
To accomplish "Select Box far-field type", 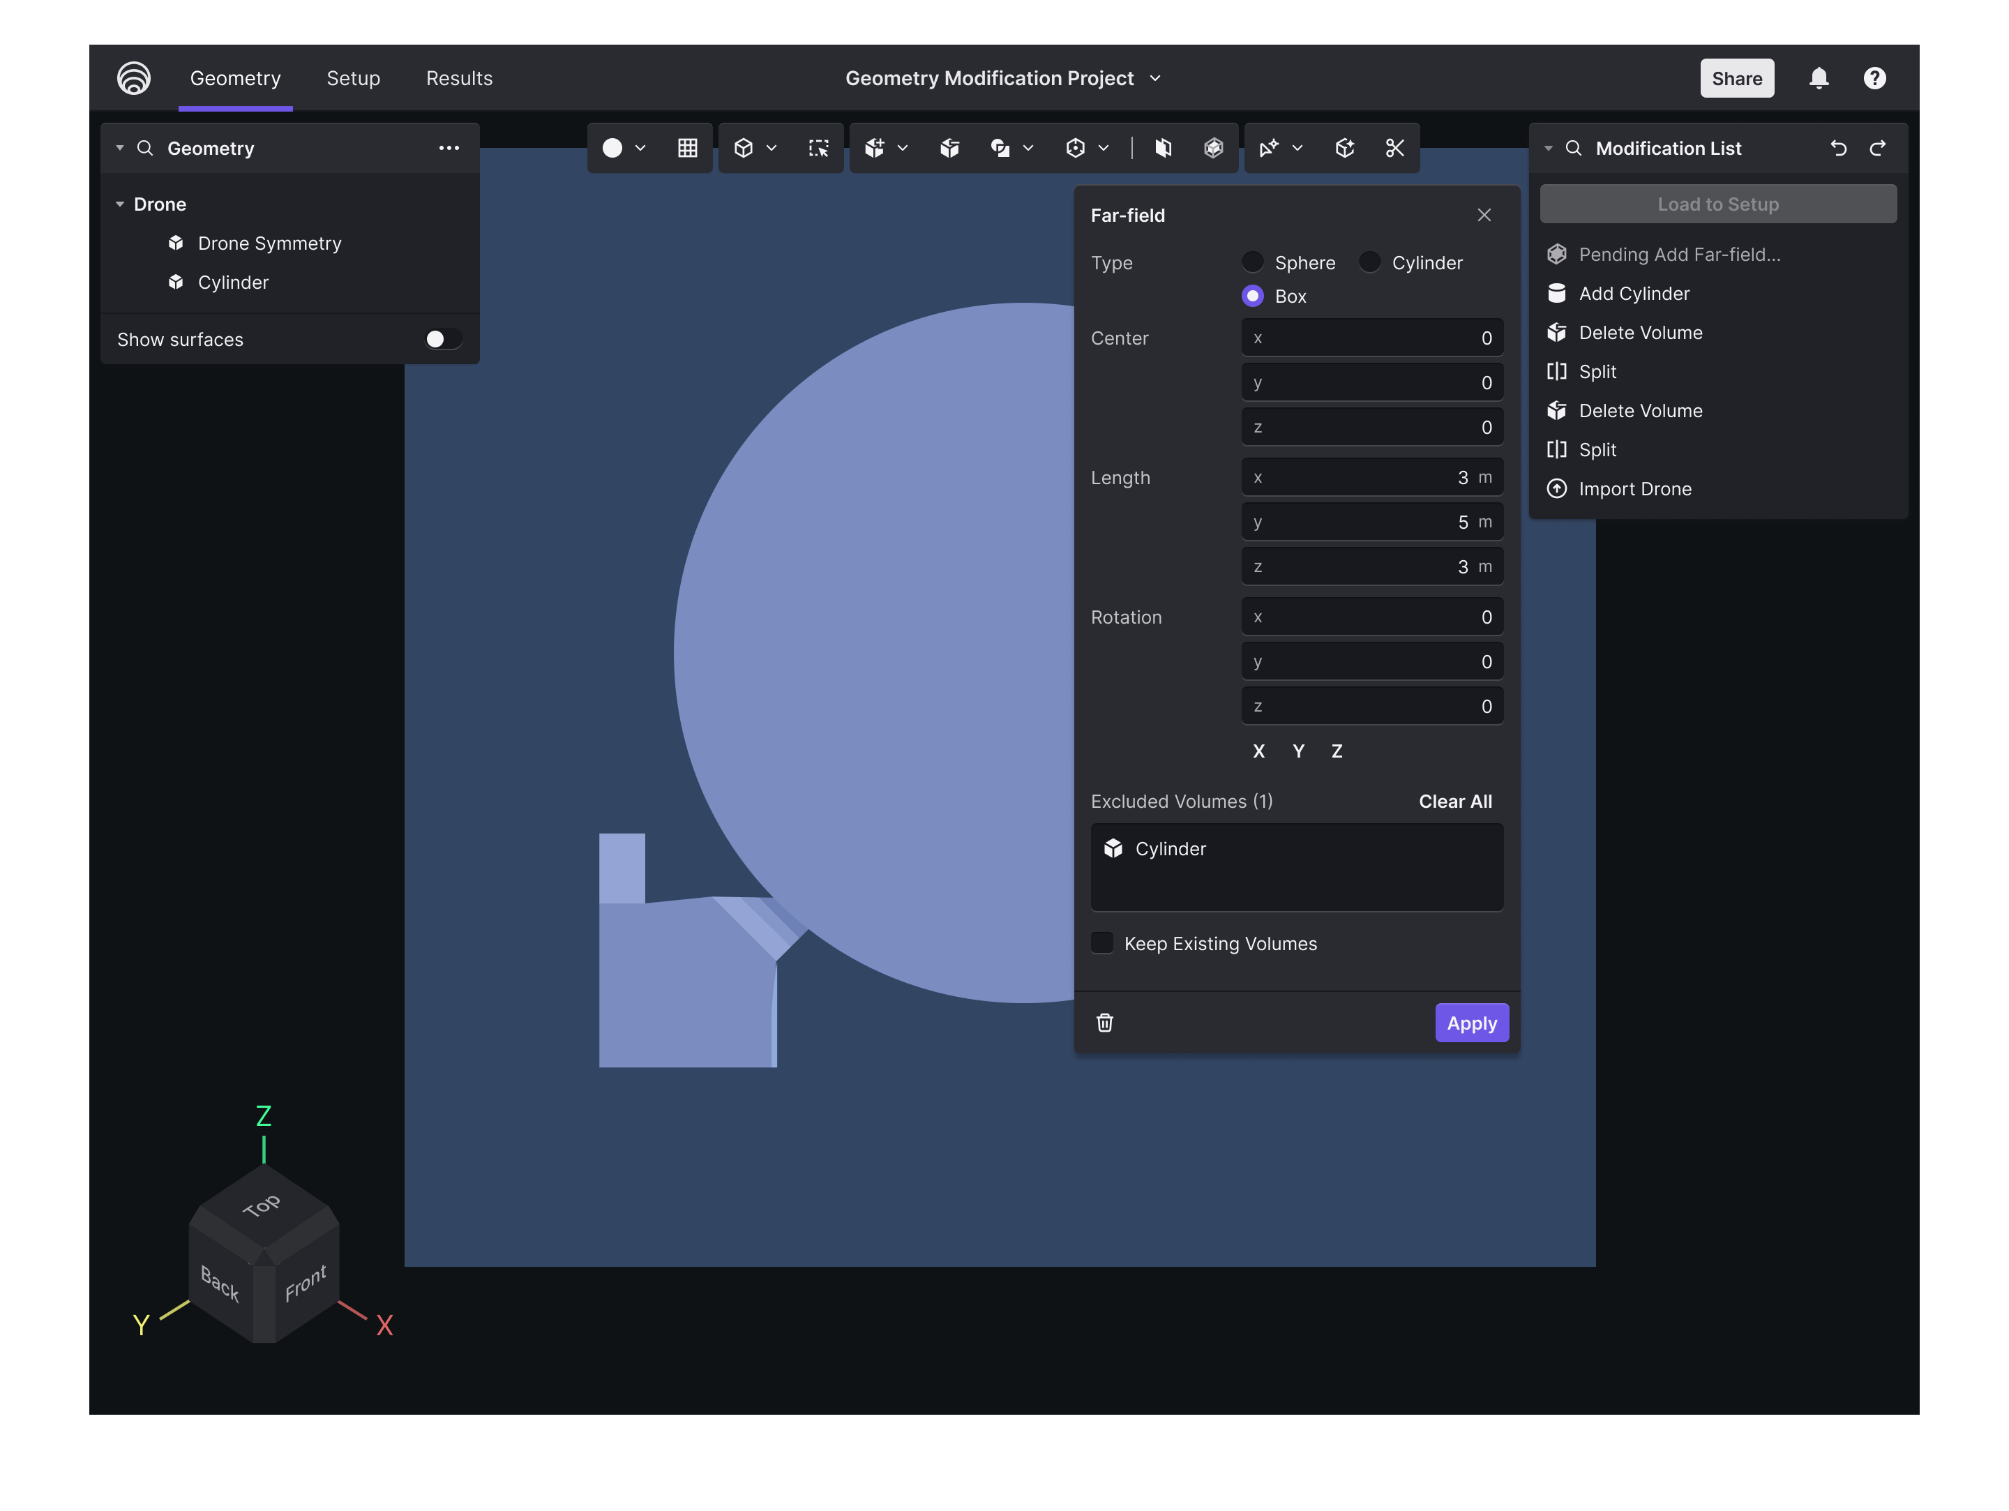I will click(x=1252, y=296).
